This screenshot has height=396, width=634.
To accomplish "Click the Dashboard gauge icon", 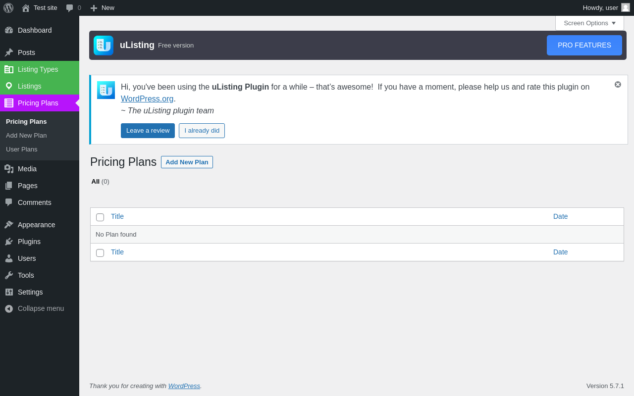I will click(9, 30).
